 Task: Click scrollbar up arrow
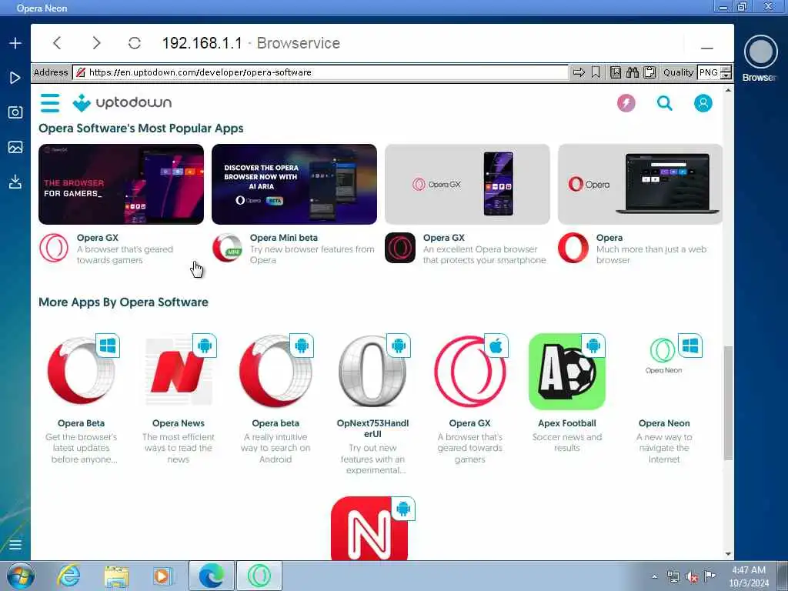coord(728,91)
